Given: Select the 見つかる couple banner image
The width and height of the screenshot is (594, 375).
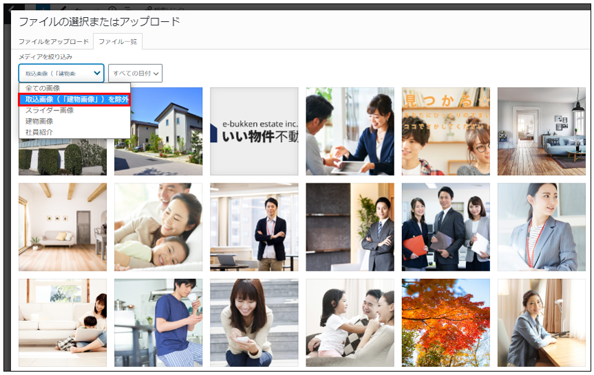Looking at the screenshot, I should 445,131.
